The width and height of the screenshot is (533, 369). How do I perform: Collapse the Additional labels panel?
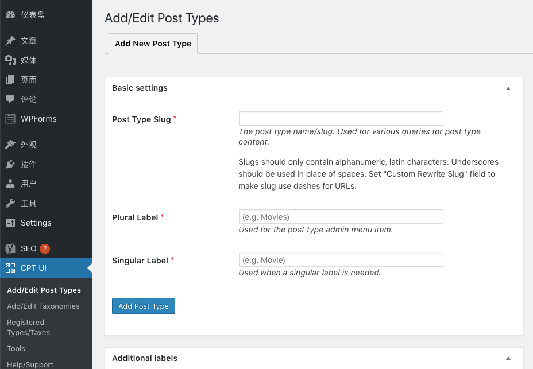click(508, 358)
